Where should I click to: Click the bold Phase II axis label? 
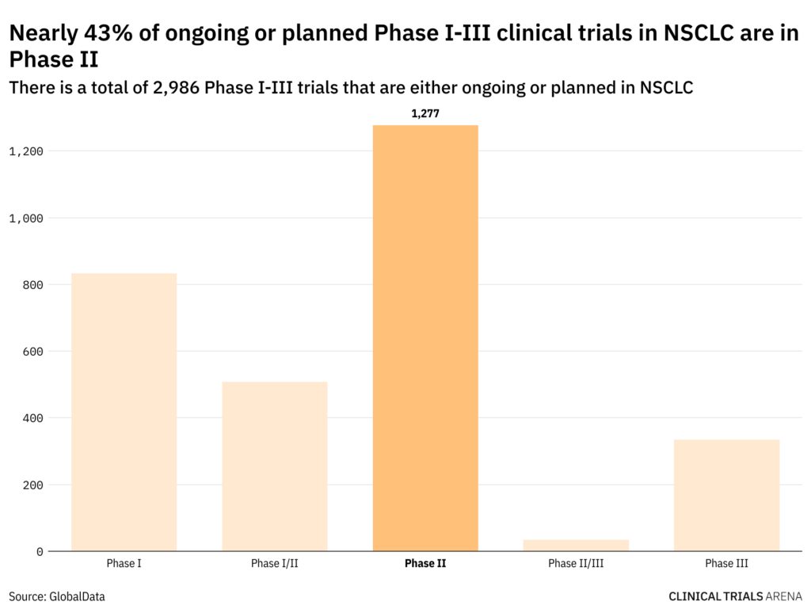pos(425,564)
